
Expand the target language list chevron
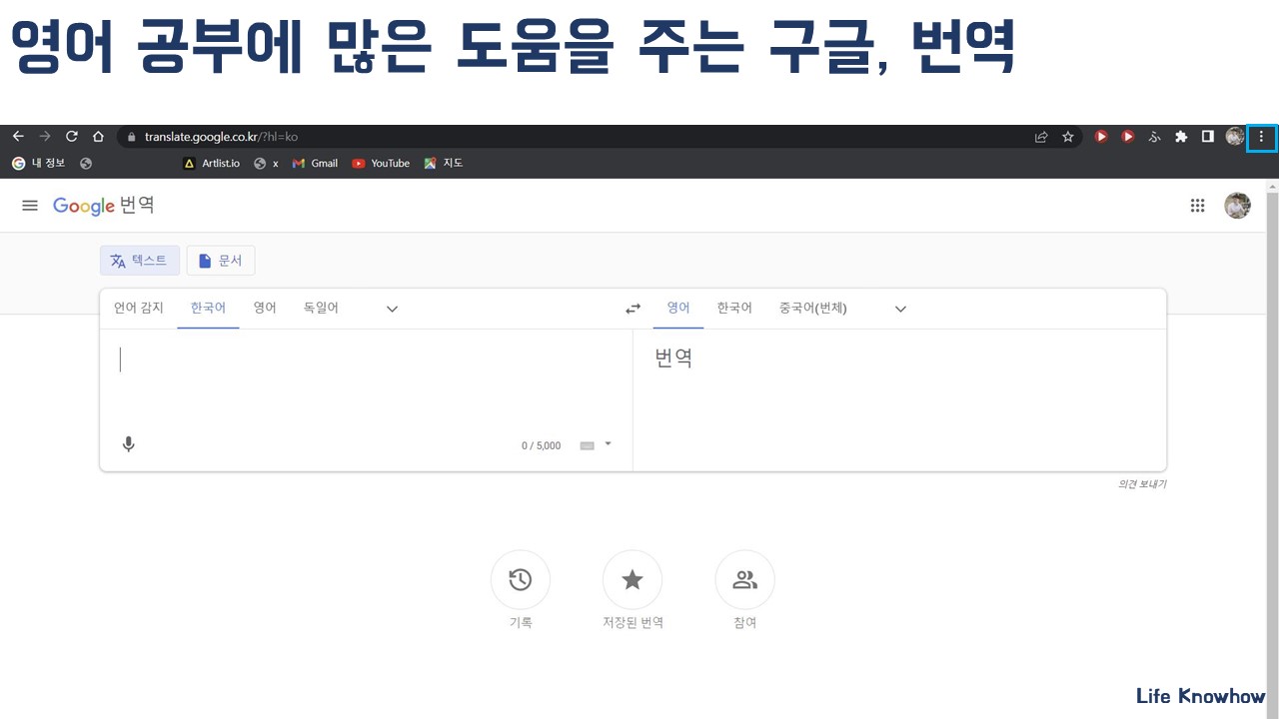click(x=900, y=309)
